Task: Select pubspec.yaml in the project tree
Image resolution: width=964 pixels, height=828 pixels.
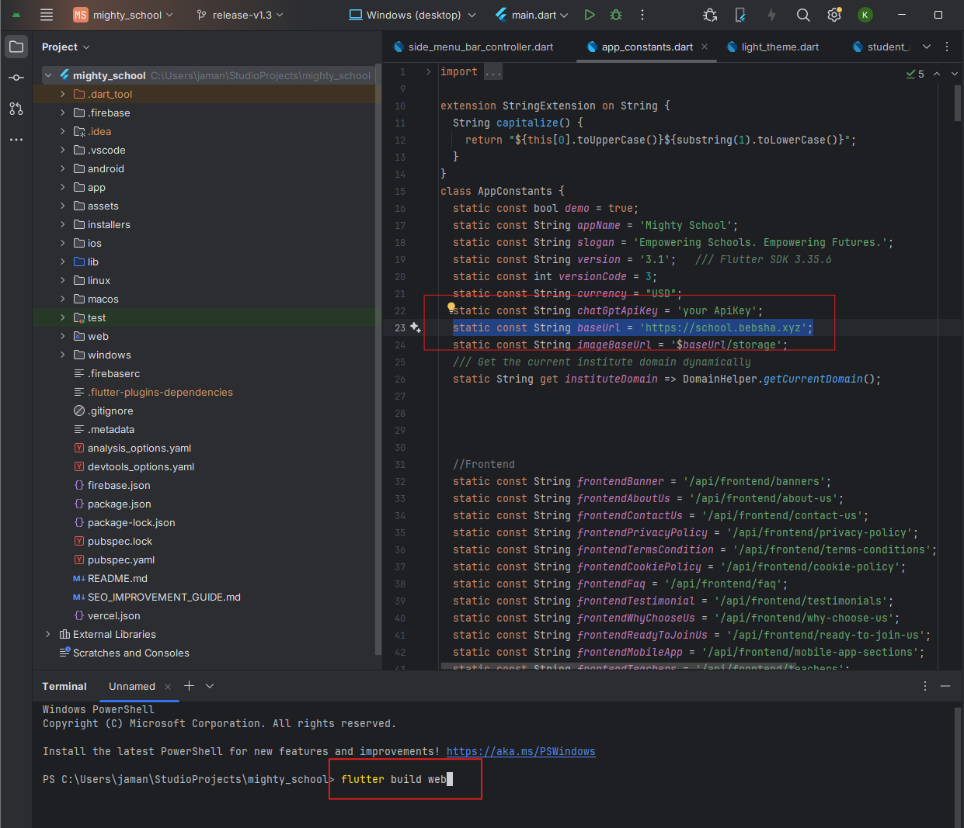Action: pyautogui.click(x=121, y=560)
